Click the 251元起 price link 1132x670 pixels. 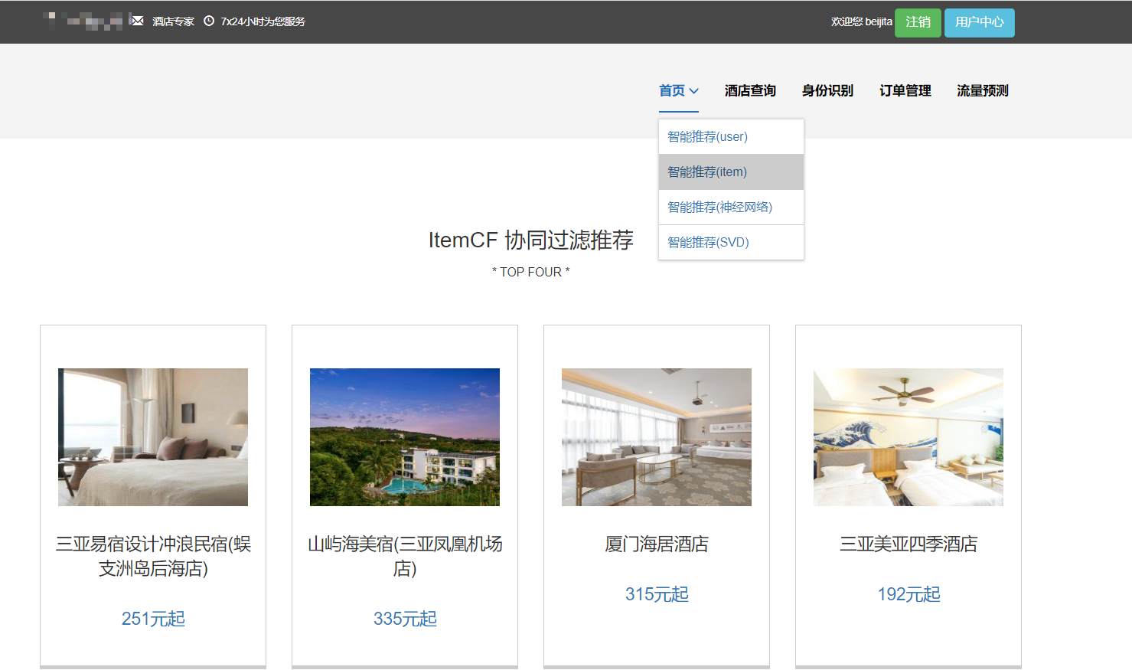click(x=153, y=619)
